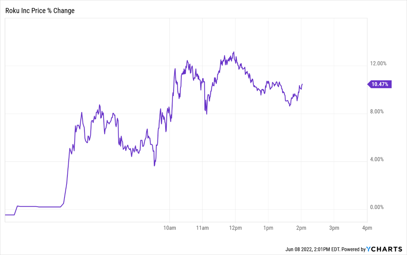The width and height of the screenshot is (407, 255).
Task: Click the highest peak of the line near 12pm
Action: [234, 52]
